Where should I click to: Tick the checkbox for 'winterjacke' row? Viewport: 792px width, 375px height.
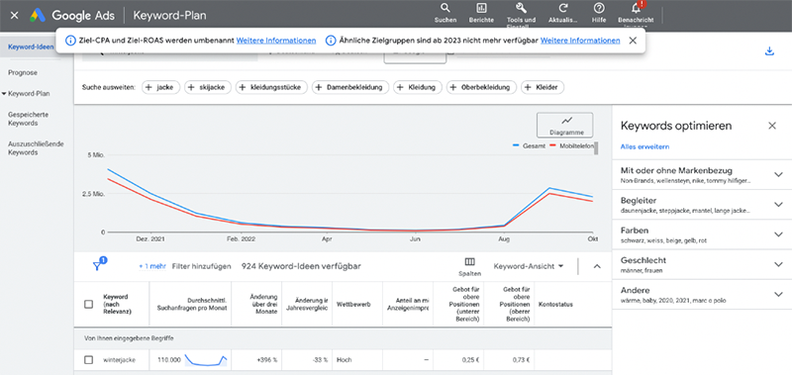(x=88, y=360)
